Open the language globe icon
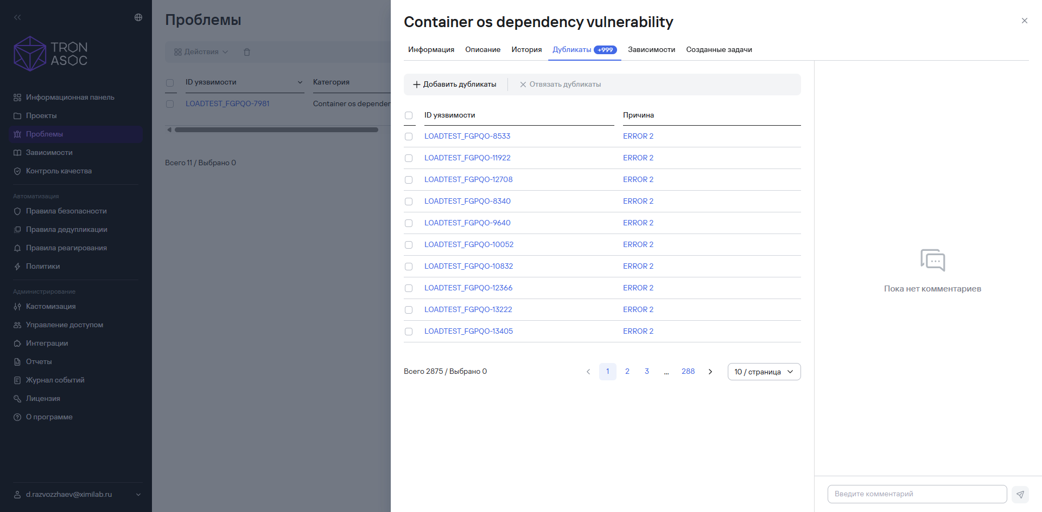 click(x=138, y=17)
